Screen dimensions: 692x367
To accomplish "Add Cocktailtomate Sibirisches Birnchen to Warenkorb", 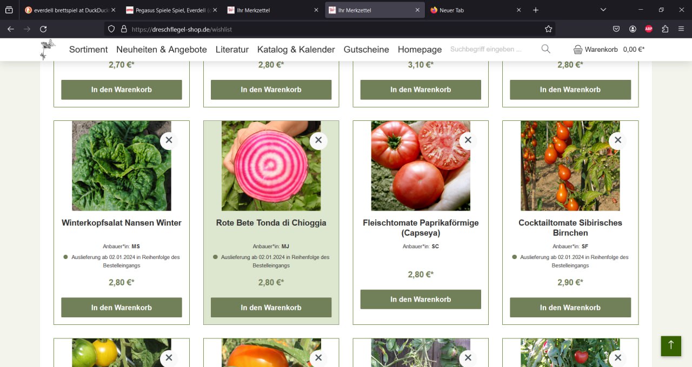I will [570, 308].
